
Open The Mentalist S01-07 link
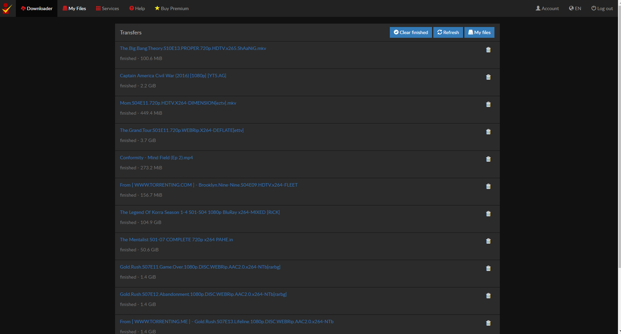tap(177, 240)
